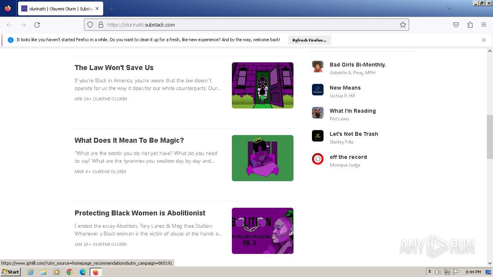Screen dimensions: 493x277
Task: Open The Law Won't Save Us thumbnail
Action: click(x=263, y=85)
